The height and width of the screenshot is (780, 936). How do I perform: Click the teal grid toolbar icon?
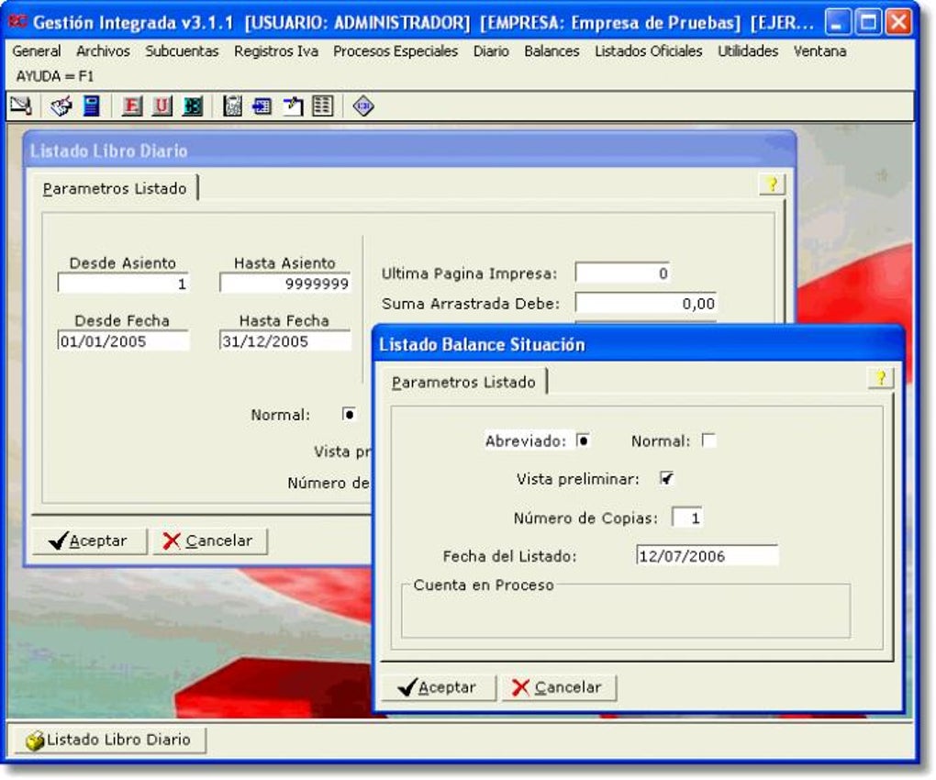tap(192, 106)
